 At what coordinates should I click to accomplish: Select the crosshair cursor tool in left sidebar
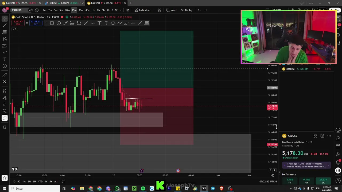(5, 19)
